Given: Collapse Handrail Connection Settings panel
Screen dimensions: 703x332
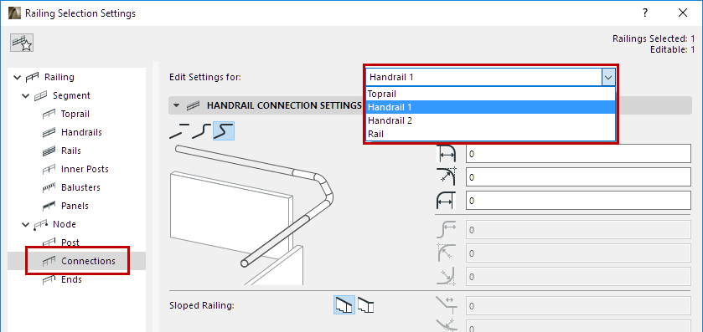Looking at the screenshot, I should (x=176, y=105).
